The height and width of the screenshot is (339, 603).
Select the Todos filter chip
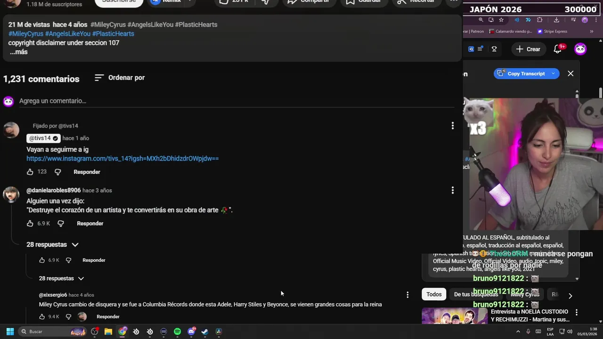coord(434,294)
